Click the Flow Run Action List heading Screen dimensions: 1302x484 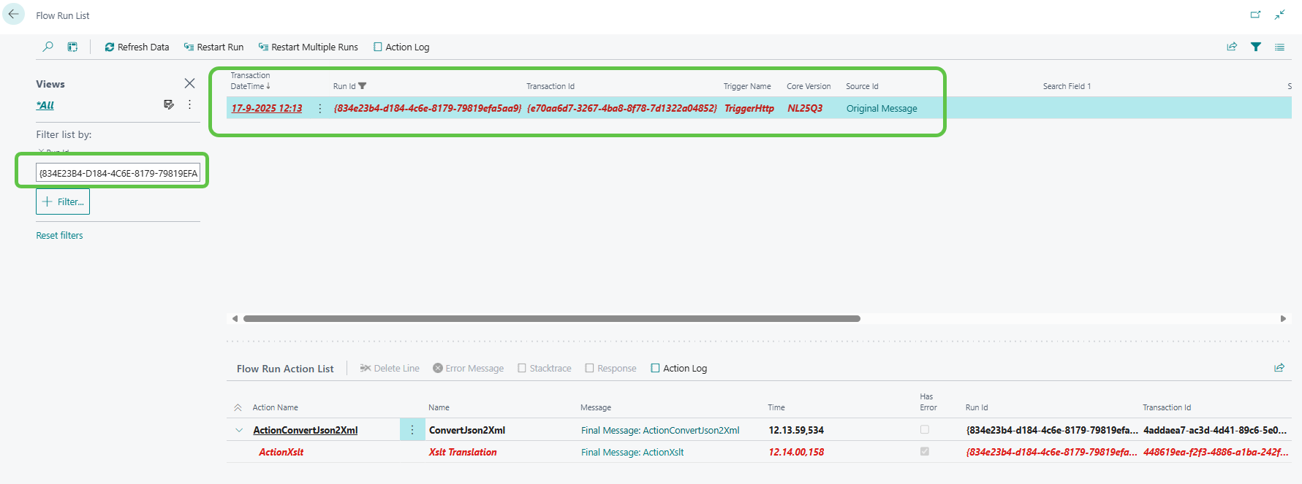tap(285, 369)
